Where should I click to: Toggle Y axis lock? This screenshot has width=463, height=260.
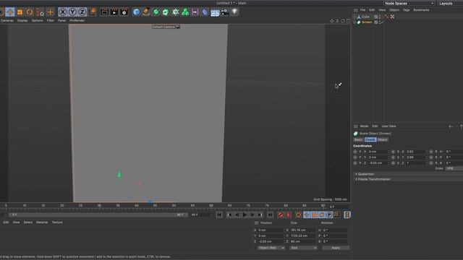[x=72, y=12]
